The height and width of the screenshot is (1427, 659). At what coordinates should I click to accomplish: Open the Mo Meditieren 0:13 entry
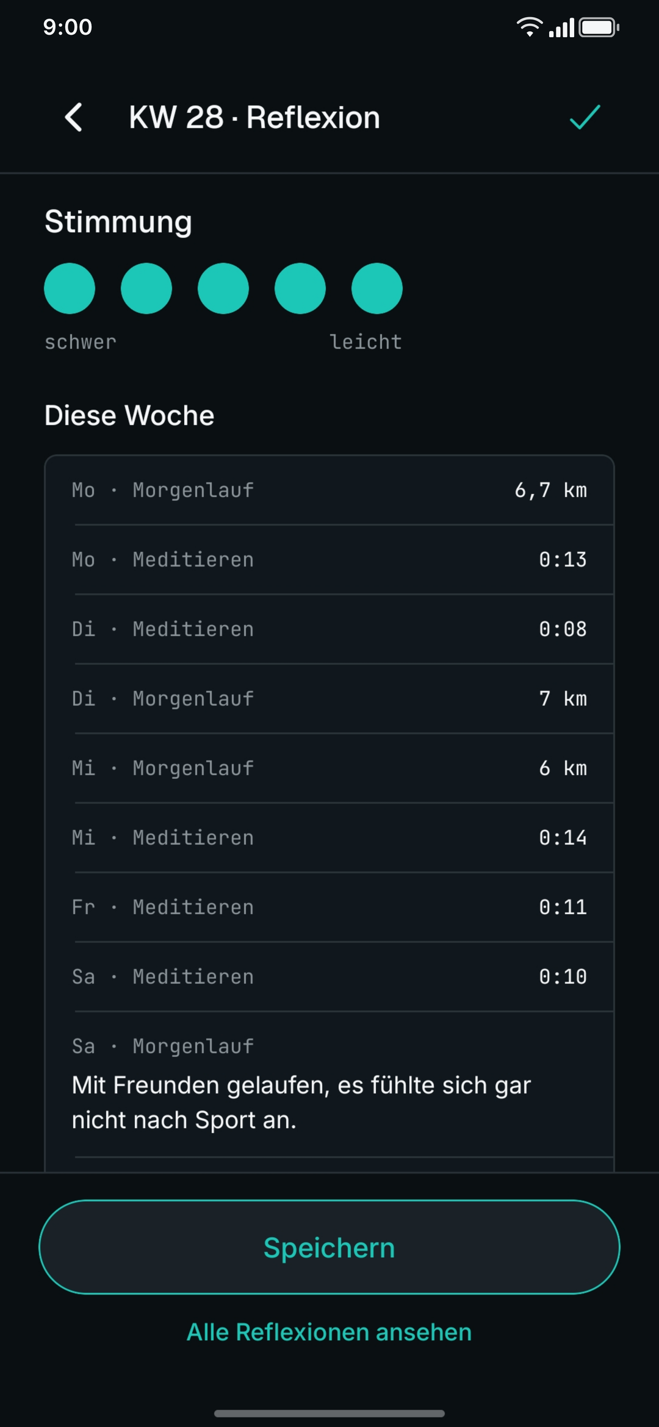pos(329,560)
